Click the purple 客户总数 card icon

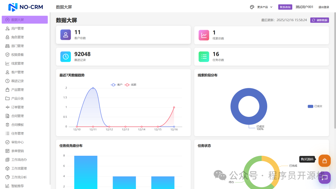pyautogui.click(x=66, y=35)
